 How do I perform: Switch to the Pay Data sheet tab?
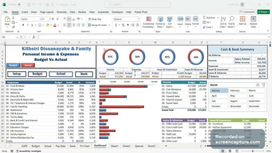coord(61,146)
